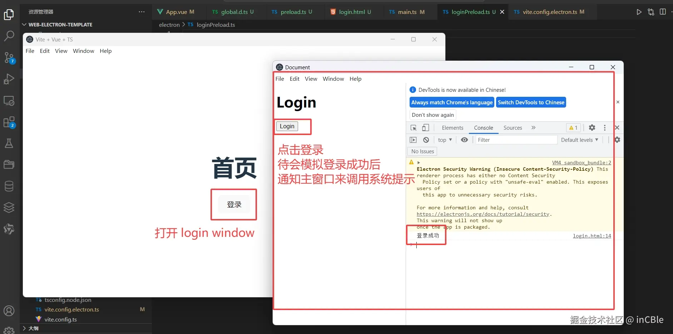Toggle the split editor layout icon
Screen dimensions: 673x334
tap(663, 12)
